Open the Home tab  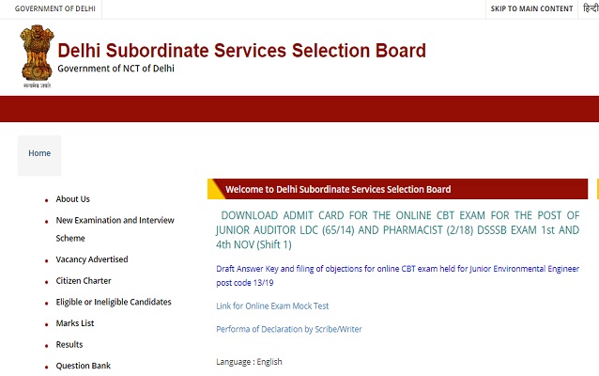[x=39, y=154]
